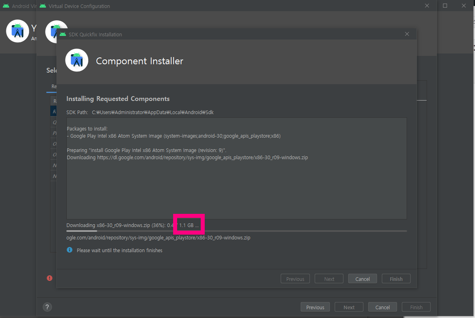Click the Android icon in SDK Quickfix title bar
The width and height of the screenshot is (475, 318).
coord(63,34)
